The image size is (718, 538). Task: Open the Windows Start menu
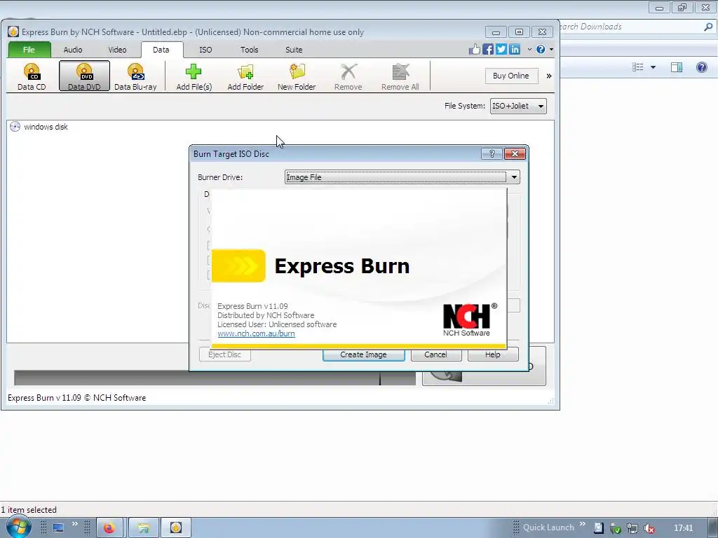click(18, 528)
